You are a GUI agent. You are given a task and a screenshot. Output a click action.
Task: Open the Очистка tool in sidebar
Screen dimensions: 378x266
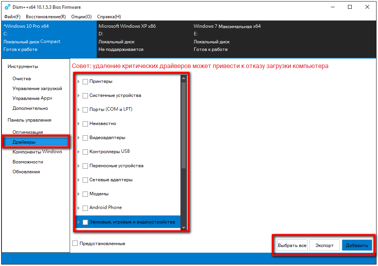[x=22, y=79]
